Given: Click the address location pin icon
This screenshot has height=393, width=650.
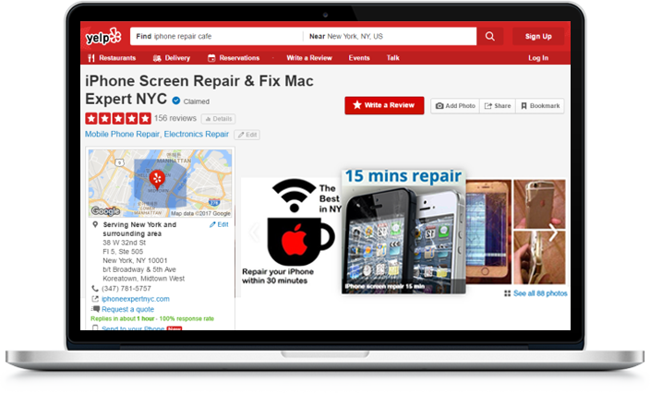Looking at the screenshot, I should click(x=95, y=224).
